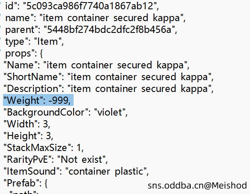Click the -999 weight number

pyautogui.click(x=58, y=100)
